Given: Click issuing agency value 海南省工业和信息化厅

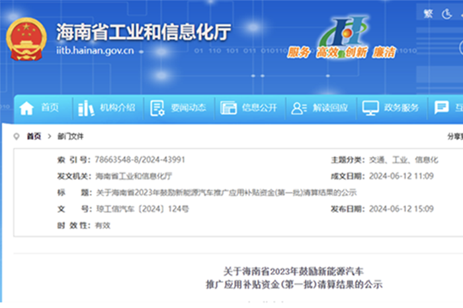Looking at the screenshot, I should pos(134,176).
